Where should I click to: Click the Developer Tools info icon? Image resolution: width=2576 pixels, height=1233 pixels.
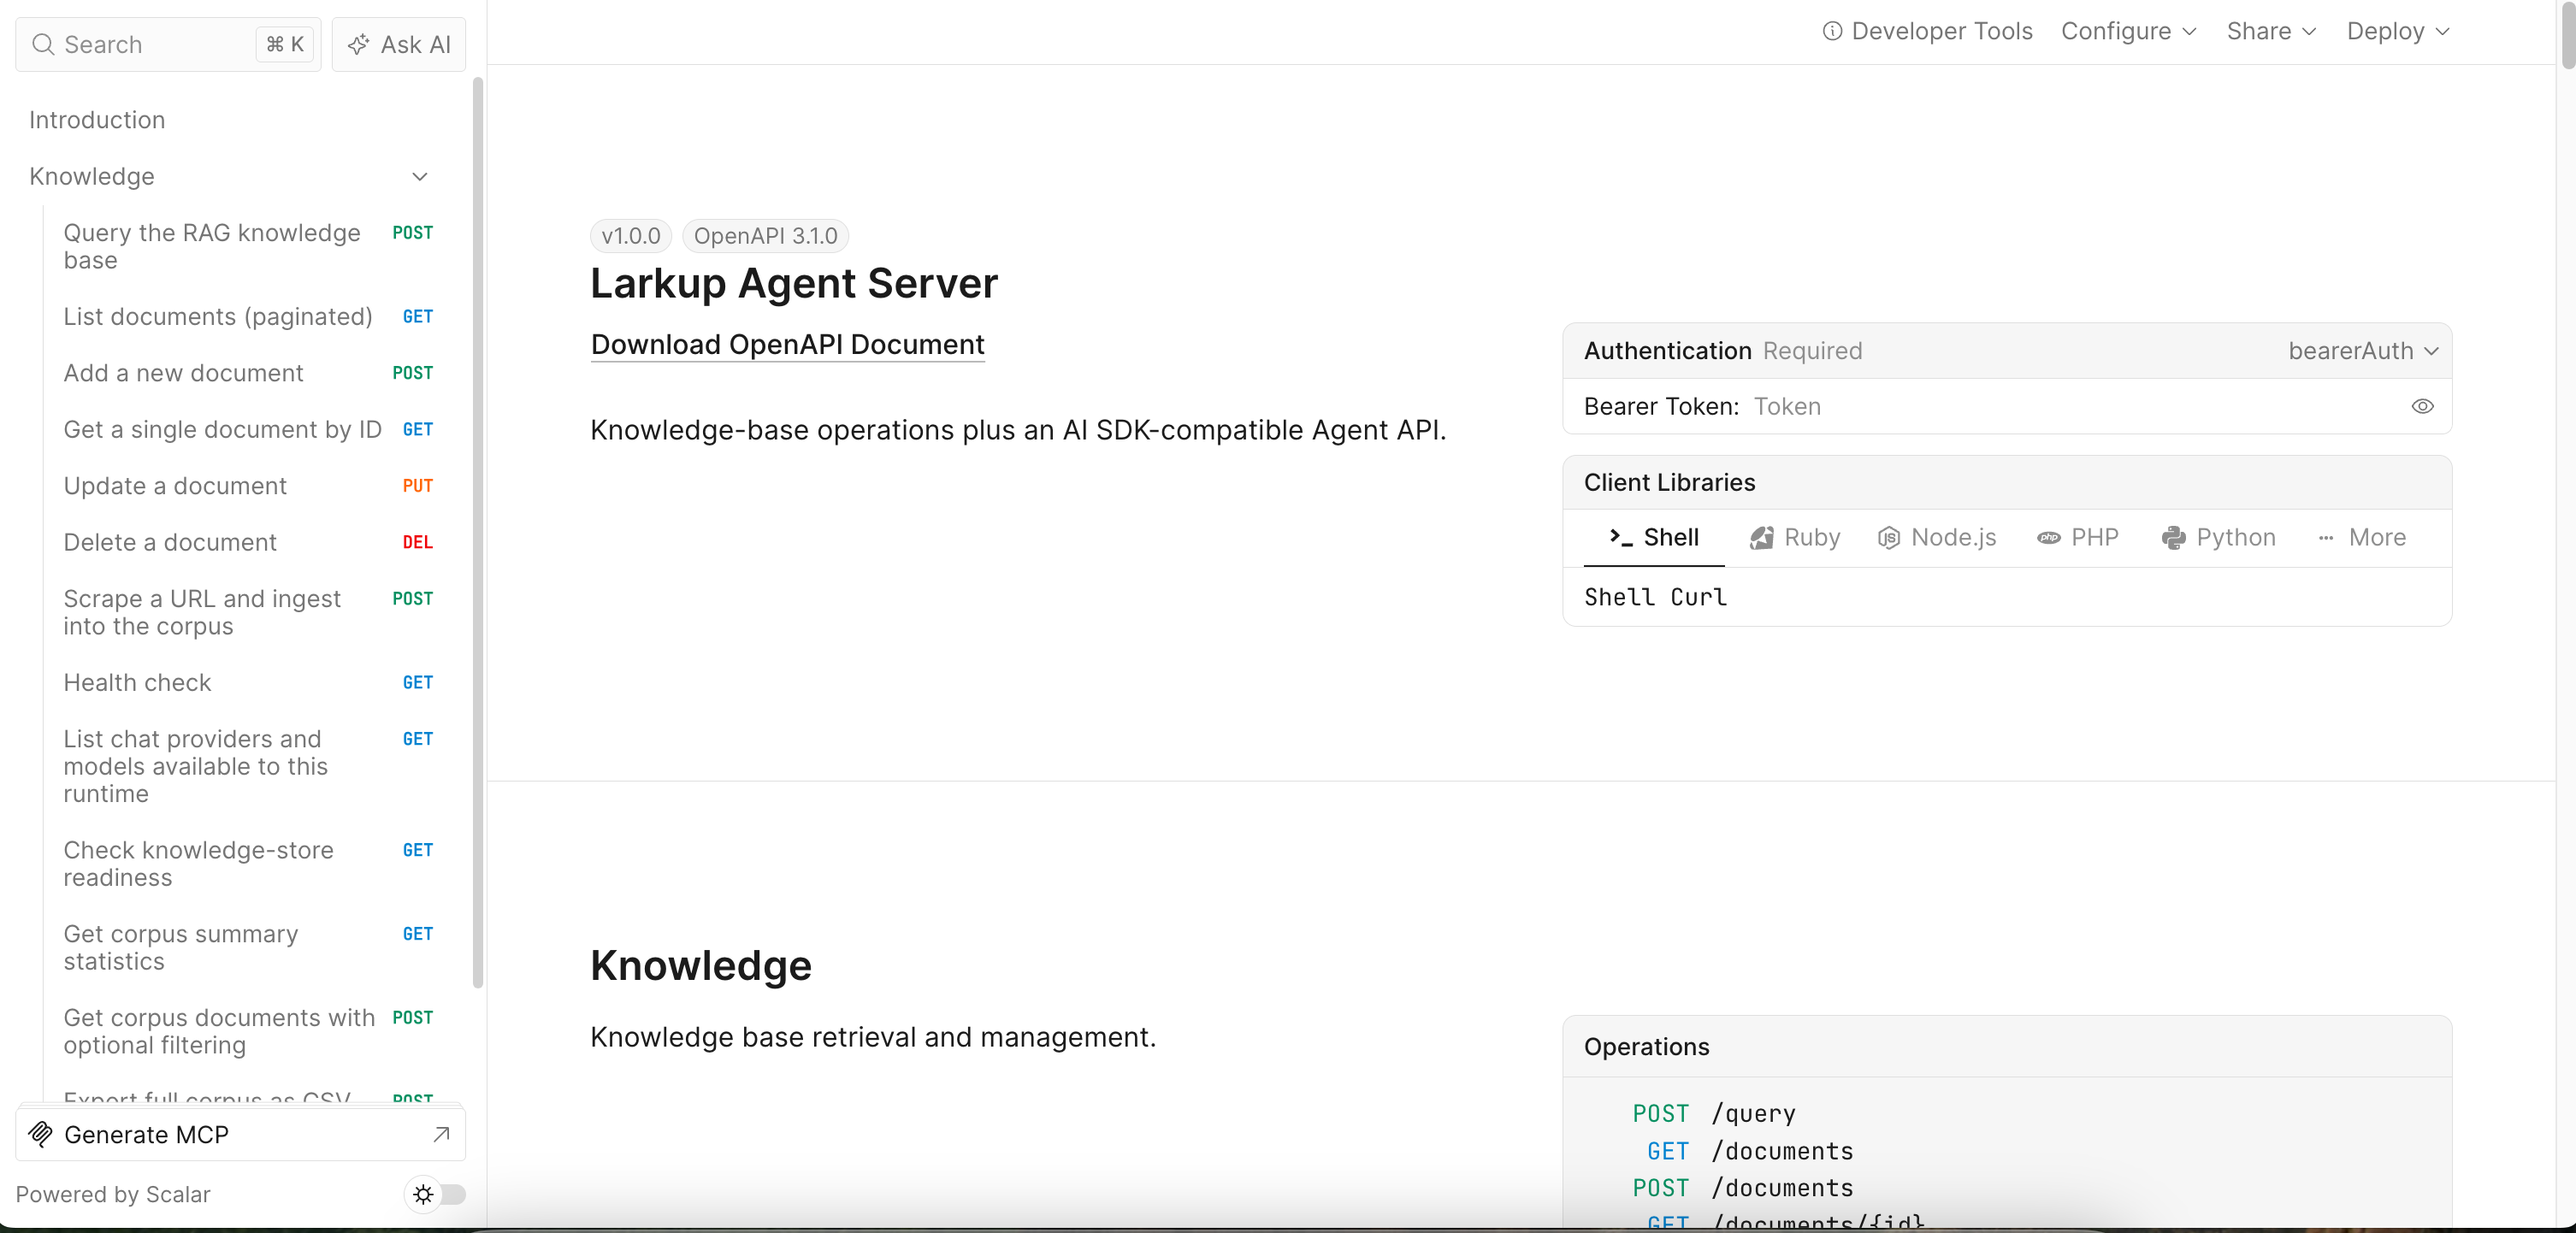coord(1832,31)
